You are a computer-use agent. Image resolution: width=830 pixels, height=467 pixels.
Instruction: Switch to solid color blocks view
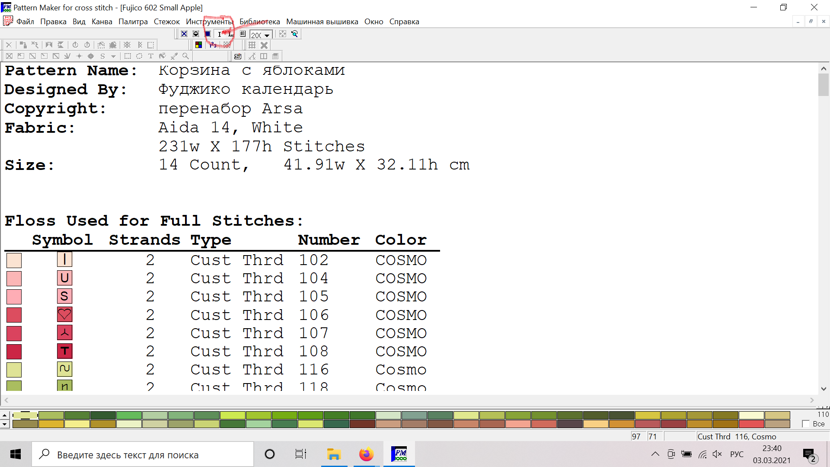tap(207, 34)
